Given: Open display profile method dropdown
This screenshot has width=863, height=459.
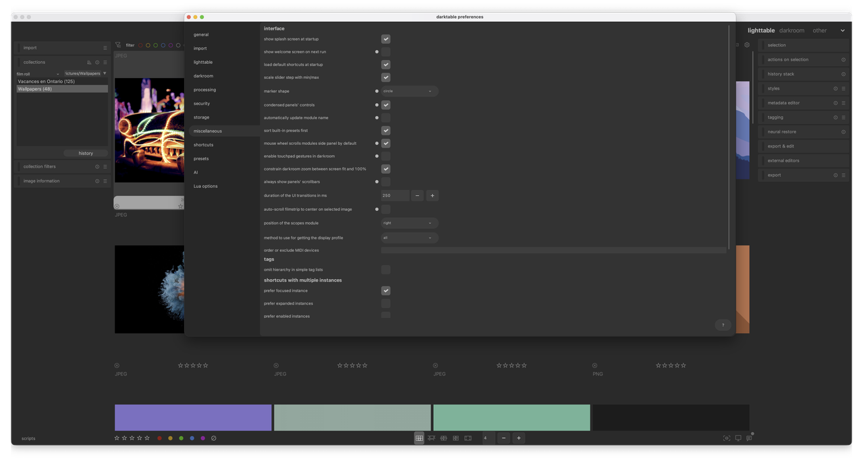Looking at the screenshot, I should coord(410,238).
